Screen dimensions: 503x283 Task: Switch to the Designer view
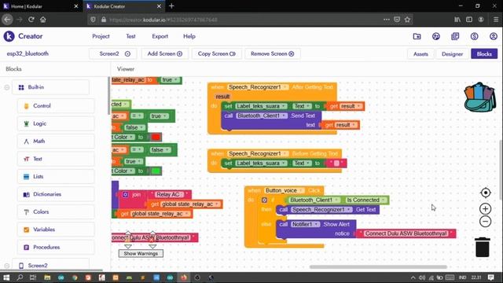pyautogui.click(x=452, y=54)
